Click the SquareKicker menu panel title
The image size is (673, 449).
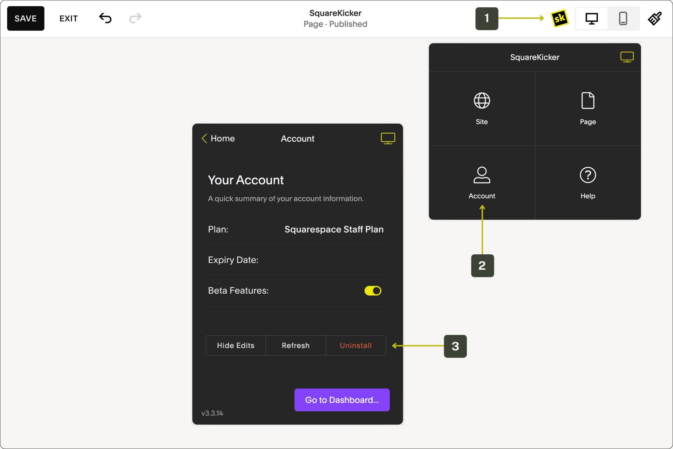535,57
